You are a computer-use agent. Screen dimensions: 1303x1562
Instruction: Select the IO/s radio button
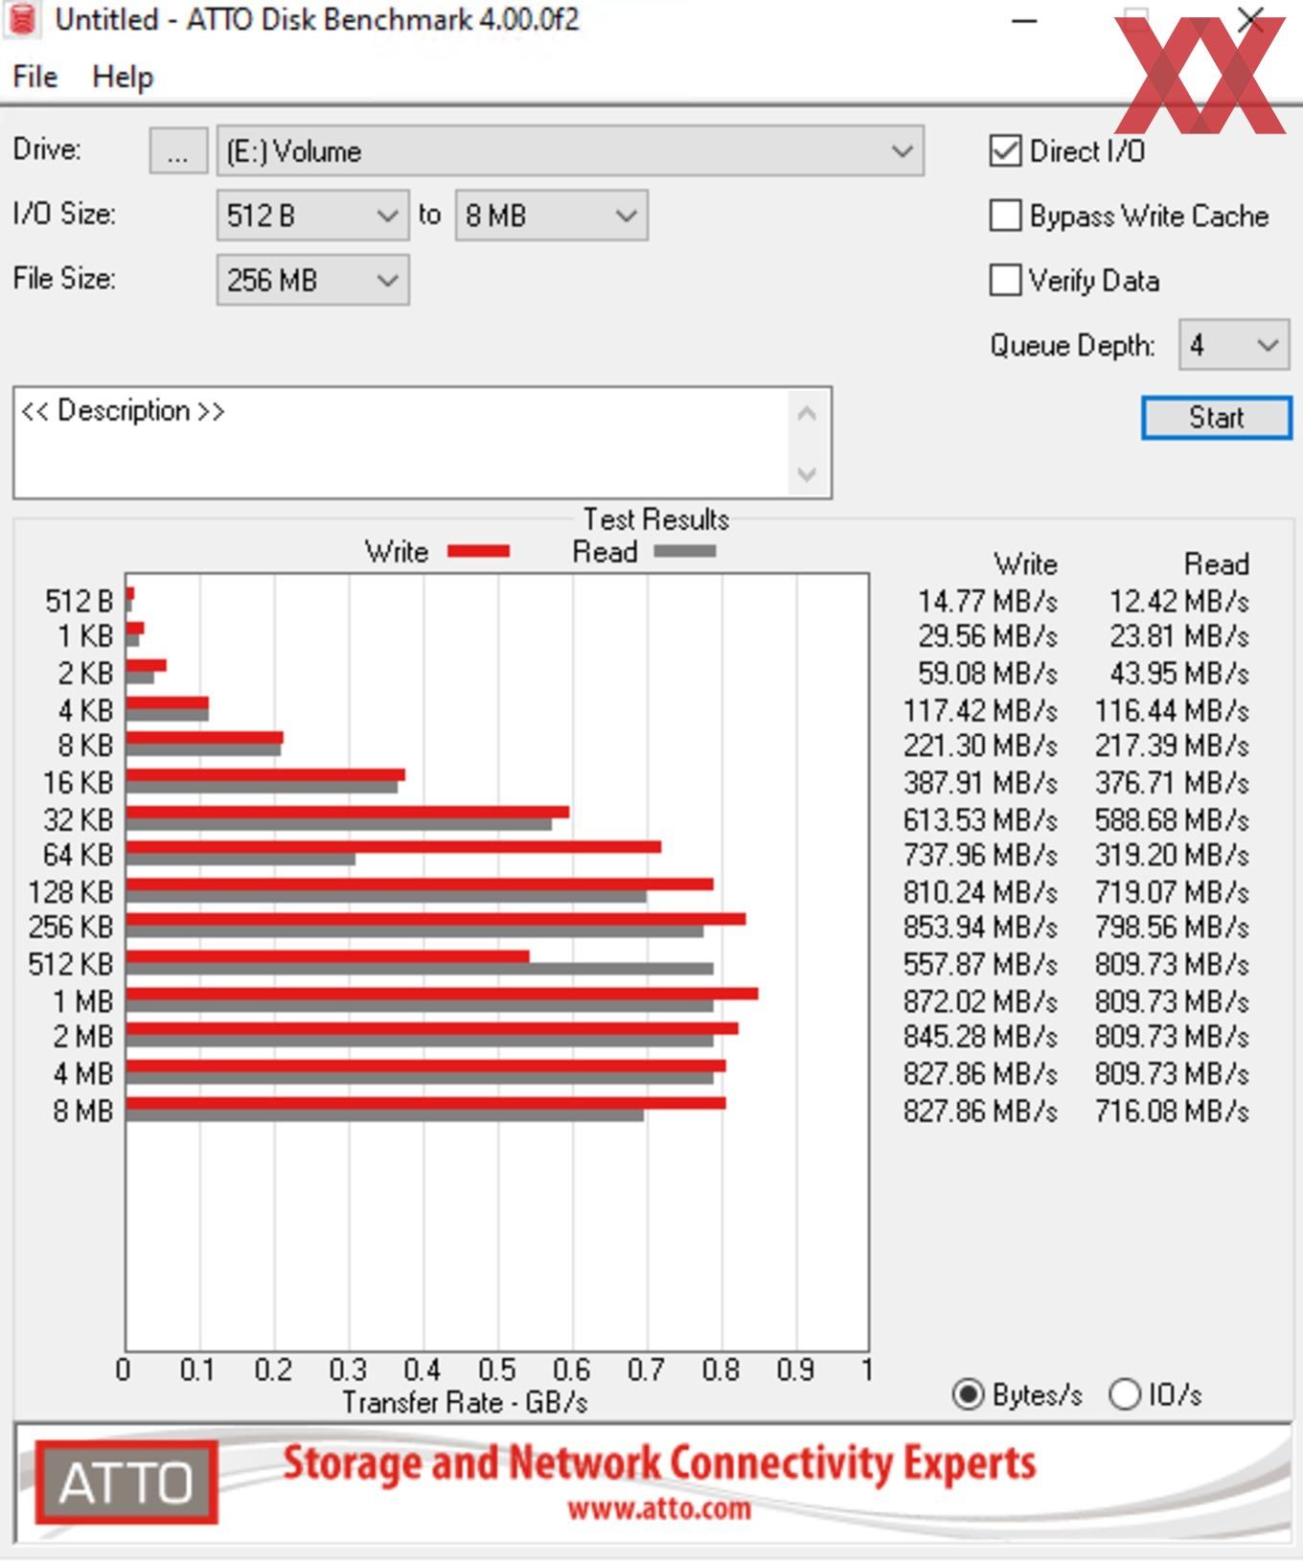click(x=1124, y=1394)
